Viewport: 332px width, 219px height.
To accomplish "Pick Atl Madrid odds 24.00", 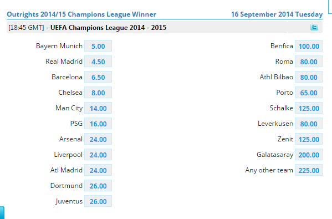I will [98, 170].
